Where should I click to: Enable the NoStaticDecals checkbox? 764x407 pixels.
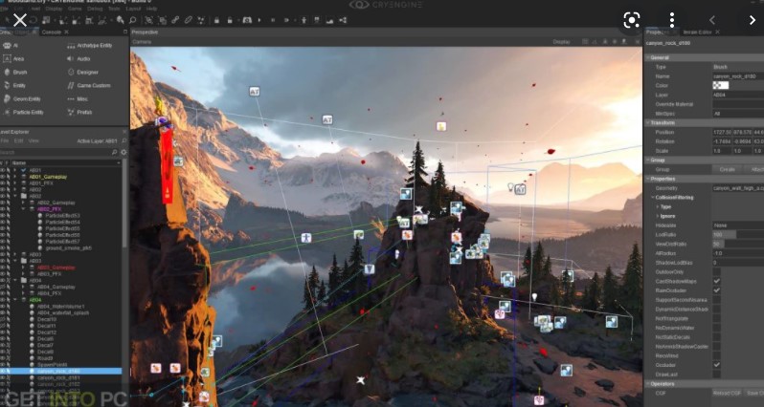pyautogui.click(x=717, y=337)
